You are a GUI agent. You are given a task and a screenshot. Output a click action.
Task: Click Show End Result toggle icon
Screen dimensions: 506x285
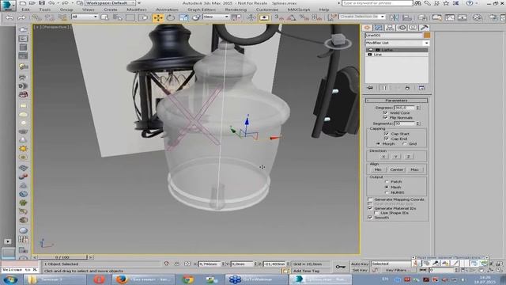point(384,88)
